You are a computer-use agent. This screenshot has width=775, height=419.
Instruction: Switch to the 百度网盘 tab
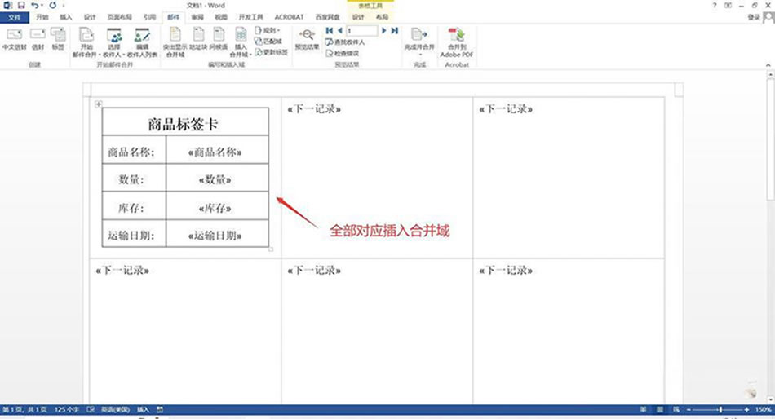point(328,17)
